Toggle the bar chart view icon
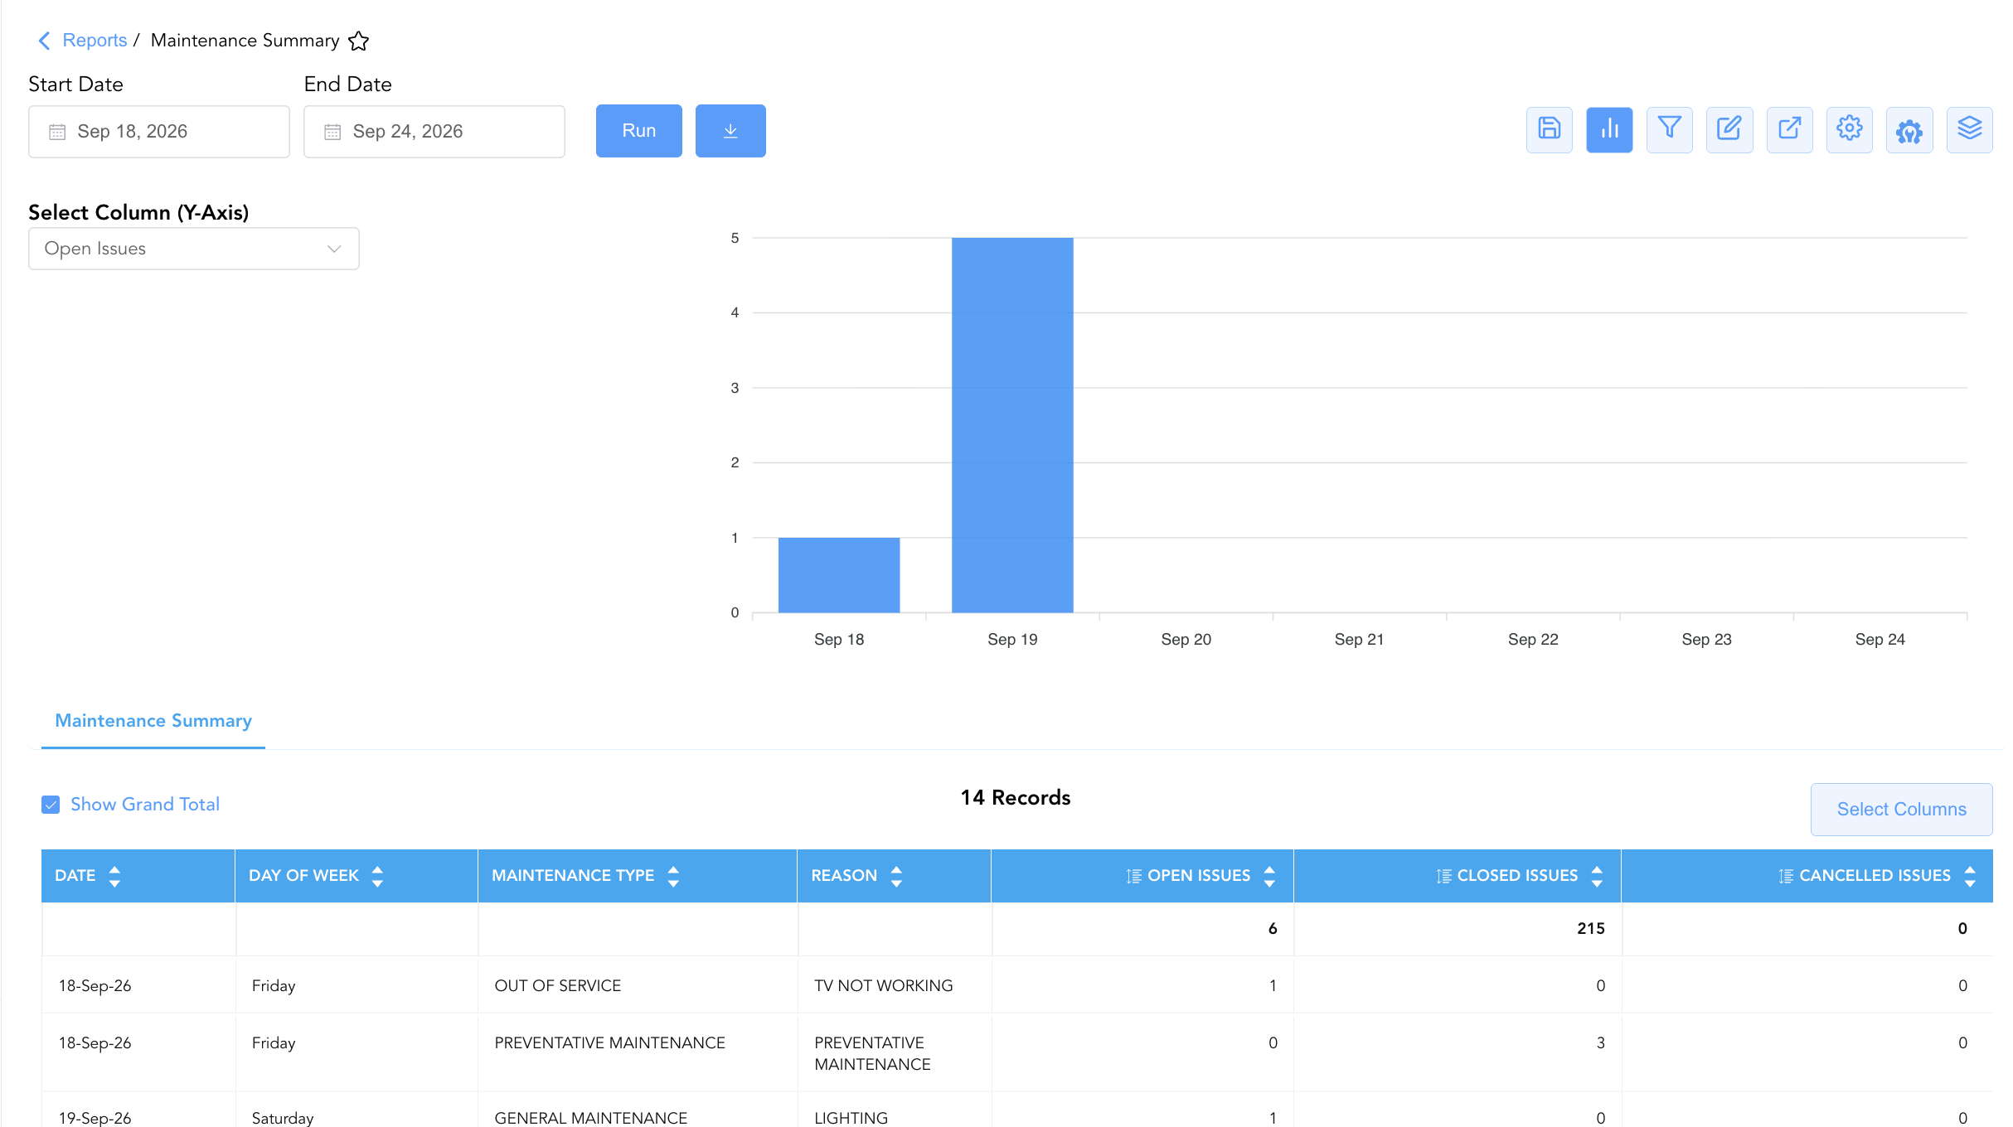 click(x=1609, y=129)
